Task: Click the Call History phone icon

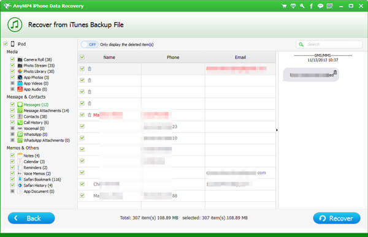Action: coord(20,122)
